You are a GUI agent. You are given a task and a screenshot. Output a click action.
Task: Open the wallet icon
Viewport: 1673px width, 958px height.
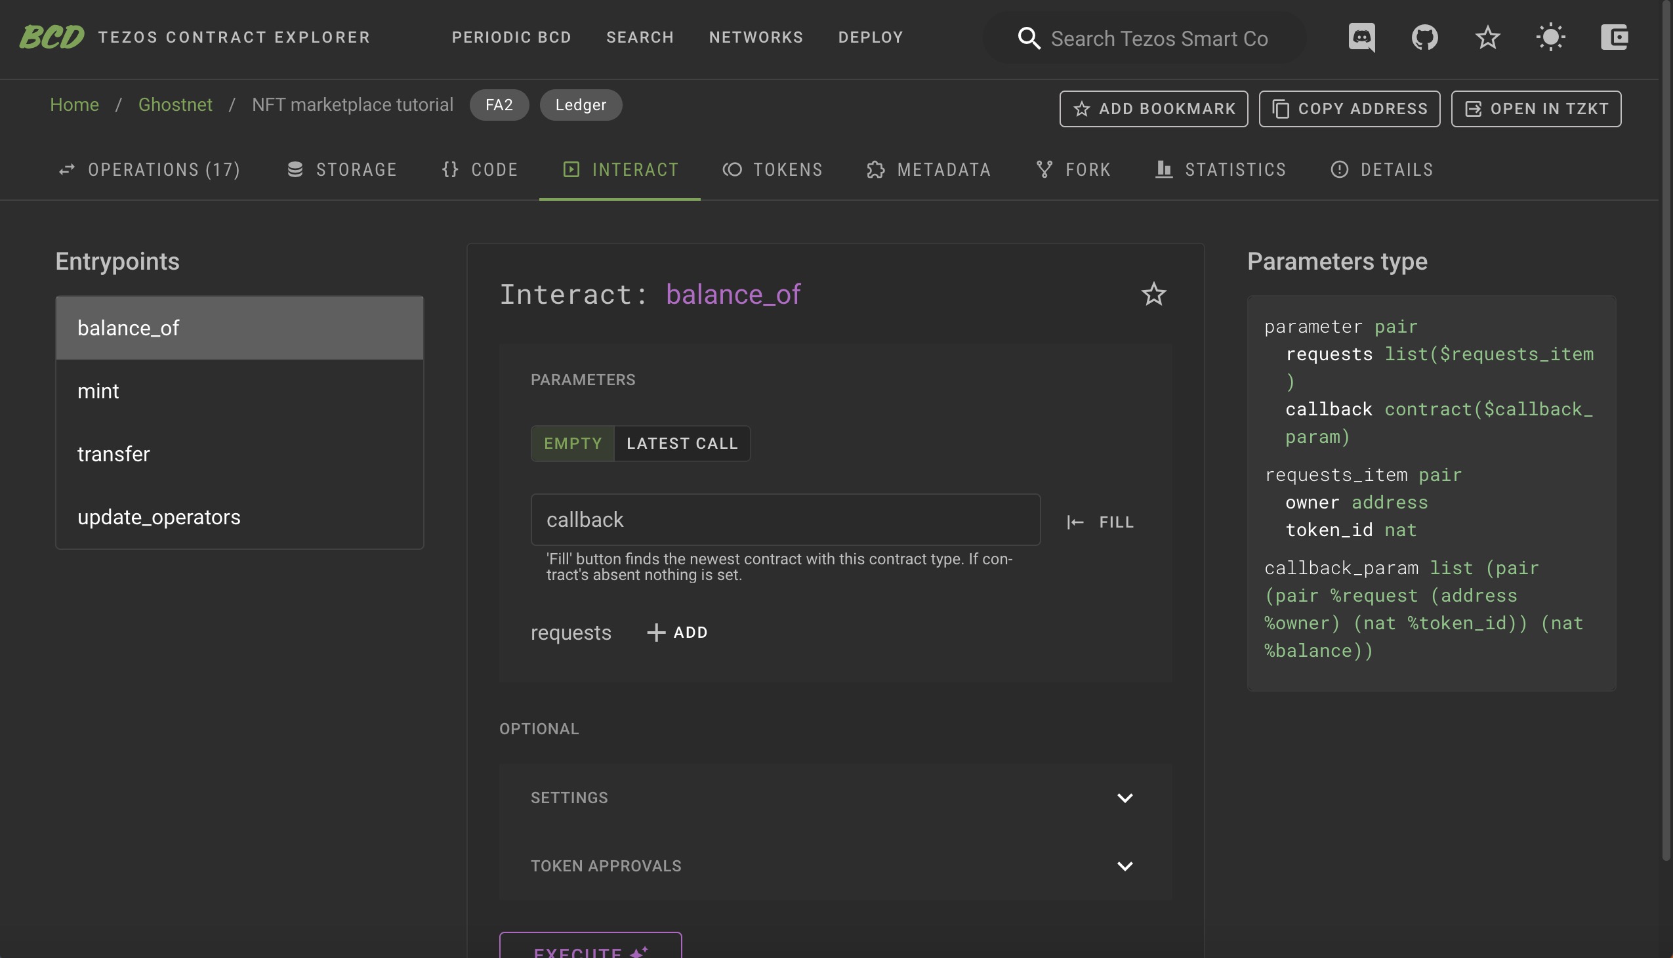pos(1614,37)
